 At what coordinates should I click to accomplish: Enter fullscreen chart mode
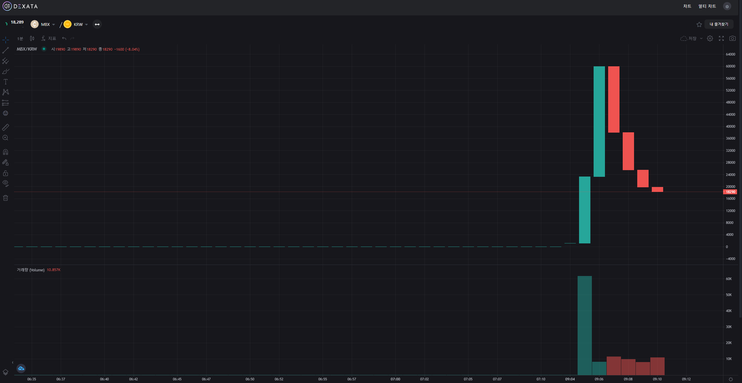pyautogui.click(x=721, y=38)
